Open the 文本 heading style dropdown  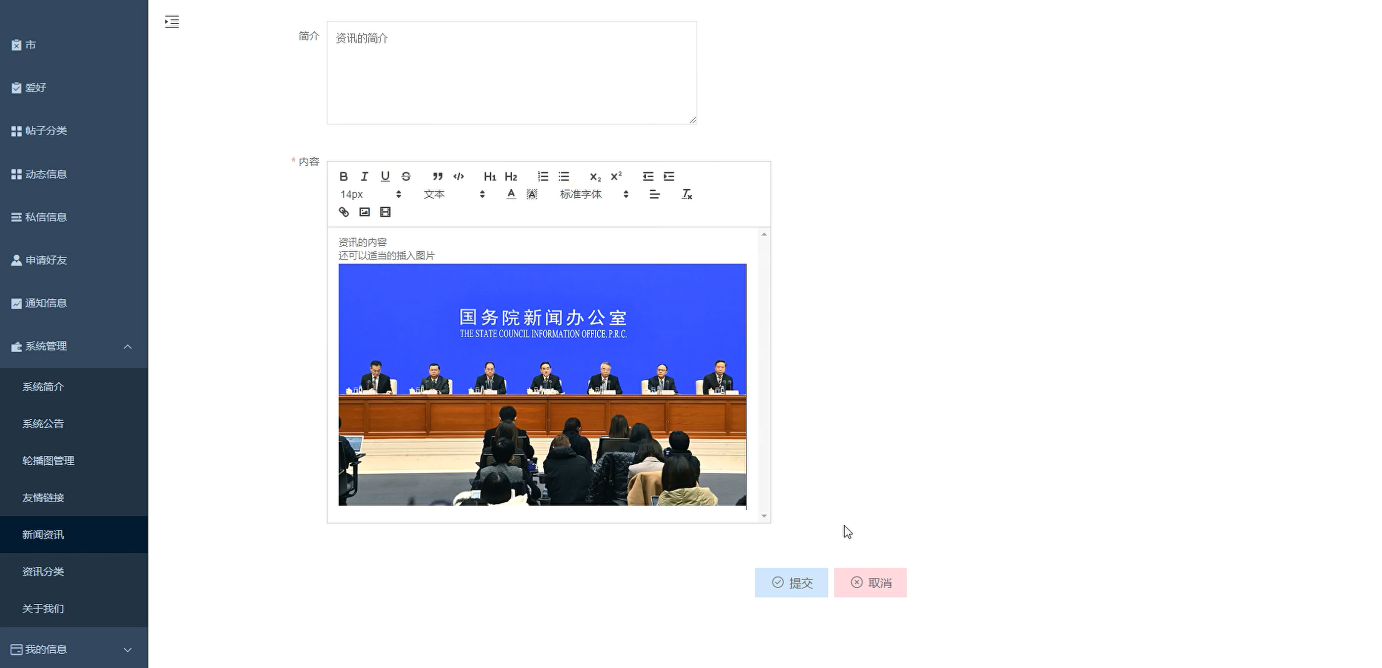click(454, 194)
